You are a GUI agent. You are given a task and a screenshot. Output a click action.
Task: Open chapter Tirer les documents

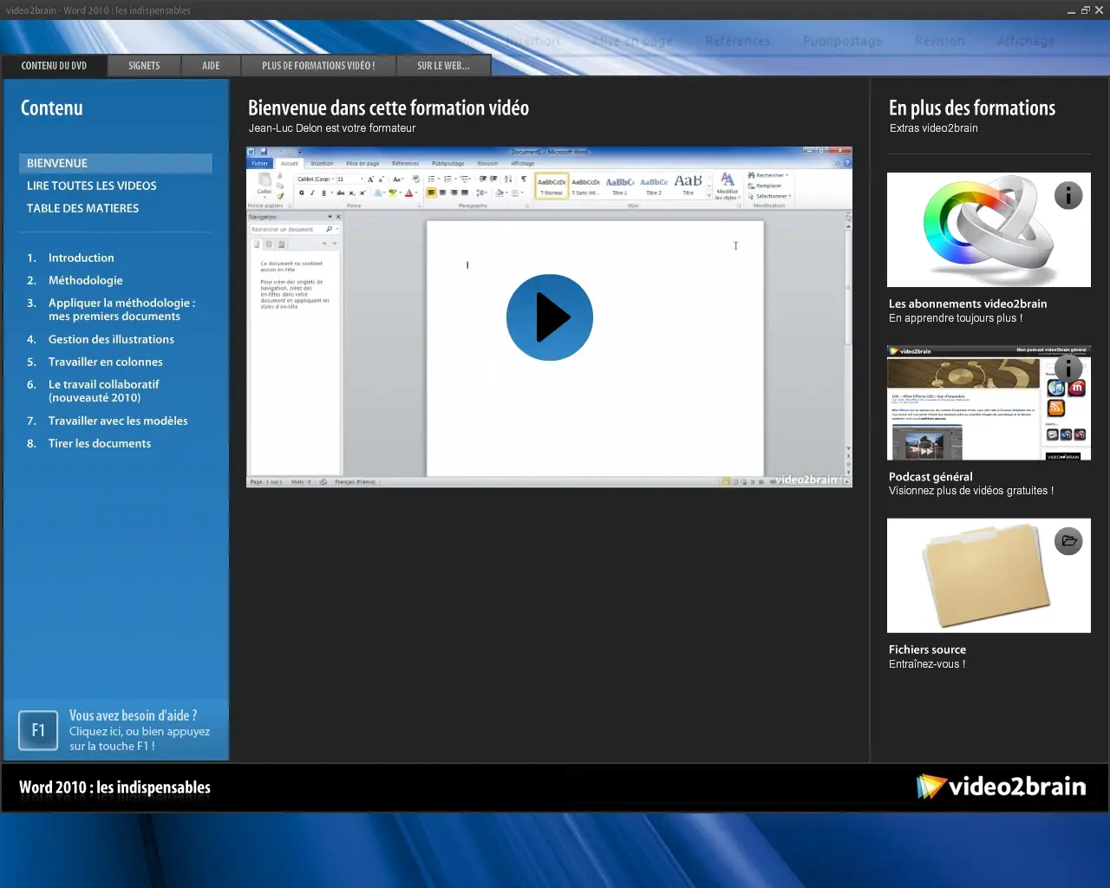(99, 443)
